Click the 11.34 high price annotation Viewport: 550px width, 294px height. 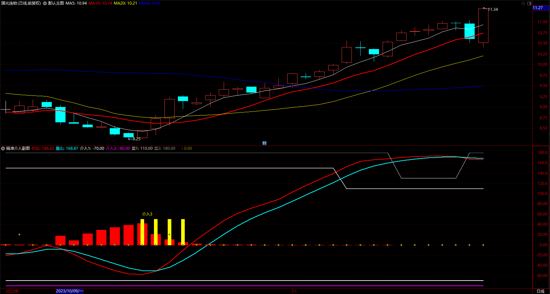point(493,9)
